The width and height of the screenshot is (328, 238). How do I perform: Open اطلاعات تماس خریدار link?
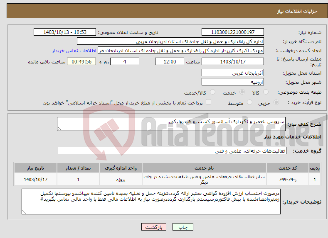click(74, 51)
